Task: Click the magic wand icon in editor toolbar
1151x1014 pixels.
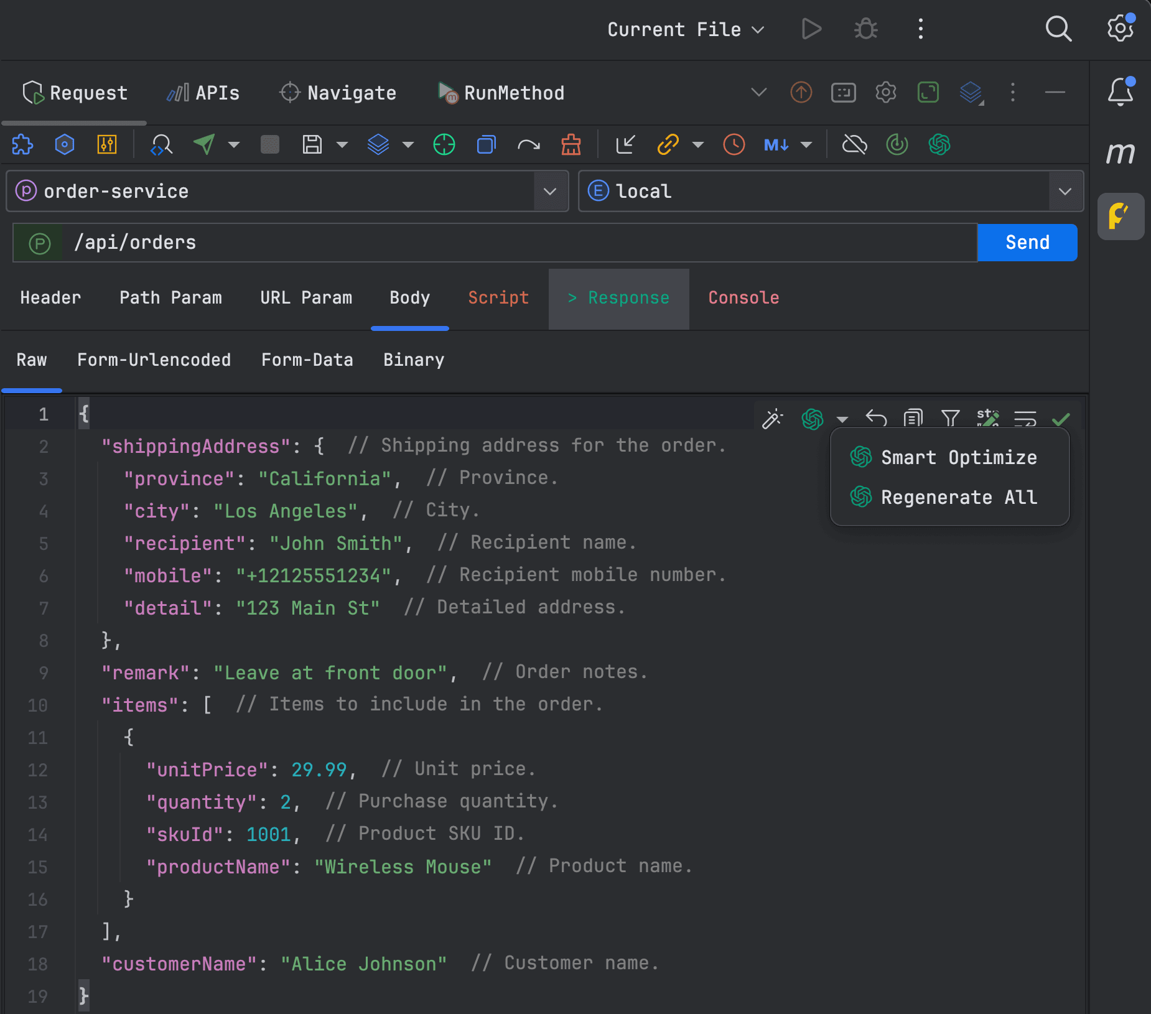Action: pos(773,419)
